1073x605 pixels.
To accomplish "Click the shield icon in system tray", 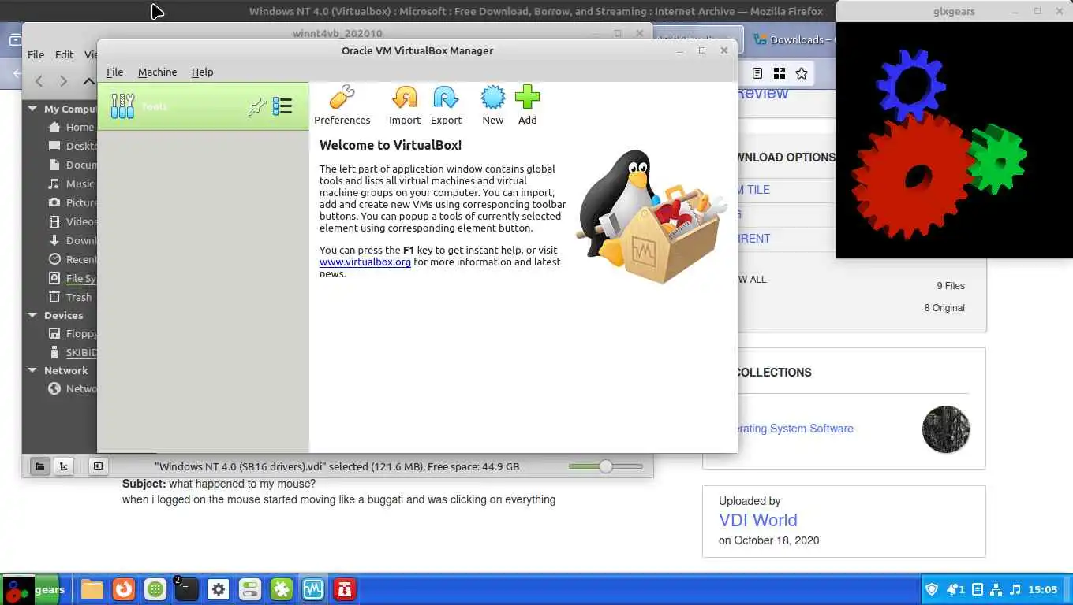I will (x=932, y=589).
